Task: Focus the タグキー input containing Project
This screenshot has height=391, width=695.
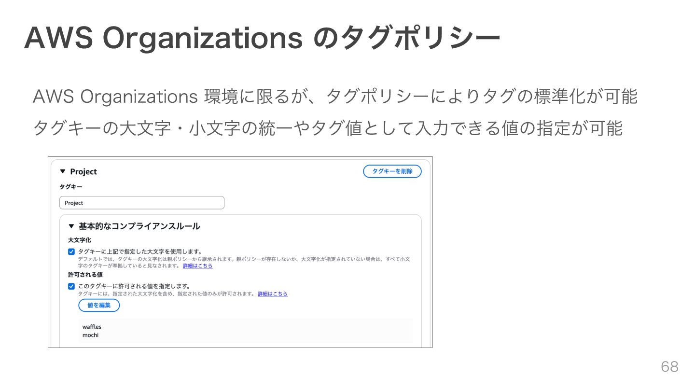Action: tap(142, 203)
